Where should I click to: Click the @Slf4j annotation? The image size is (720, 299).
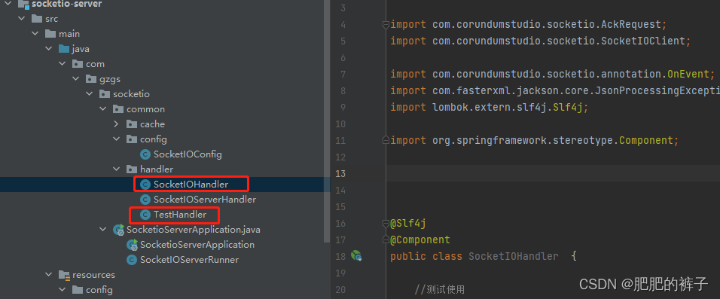pyautogui.click(x=408, y=223)
